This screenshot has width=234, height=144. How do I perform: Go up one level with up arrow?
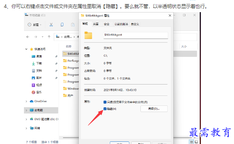[x=49, y=37]
